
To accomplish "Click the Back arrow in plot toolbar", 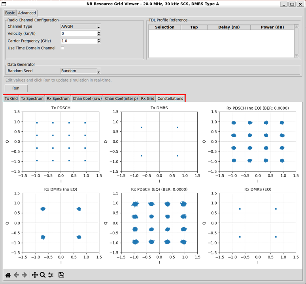I will (x=16, y=275).
